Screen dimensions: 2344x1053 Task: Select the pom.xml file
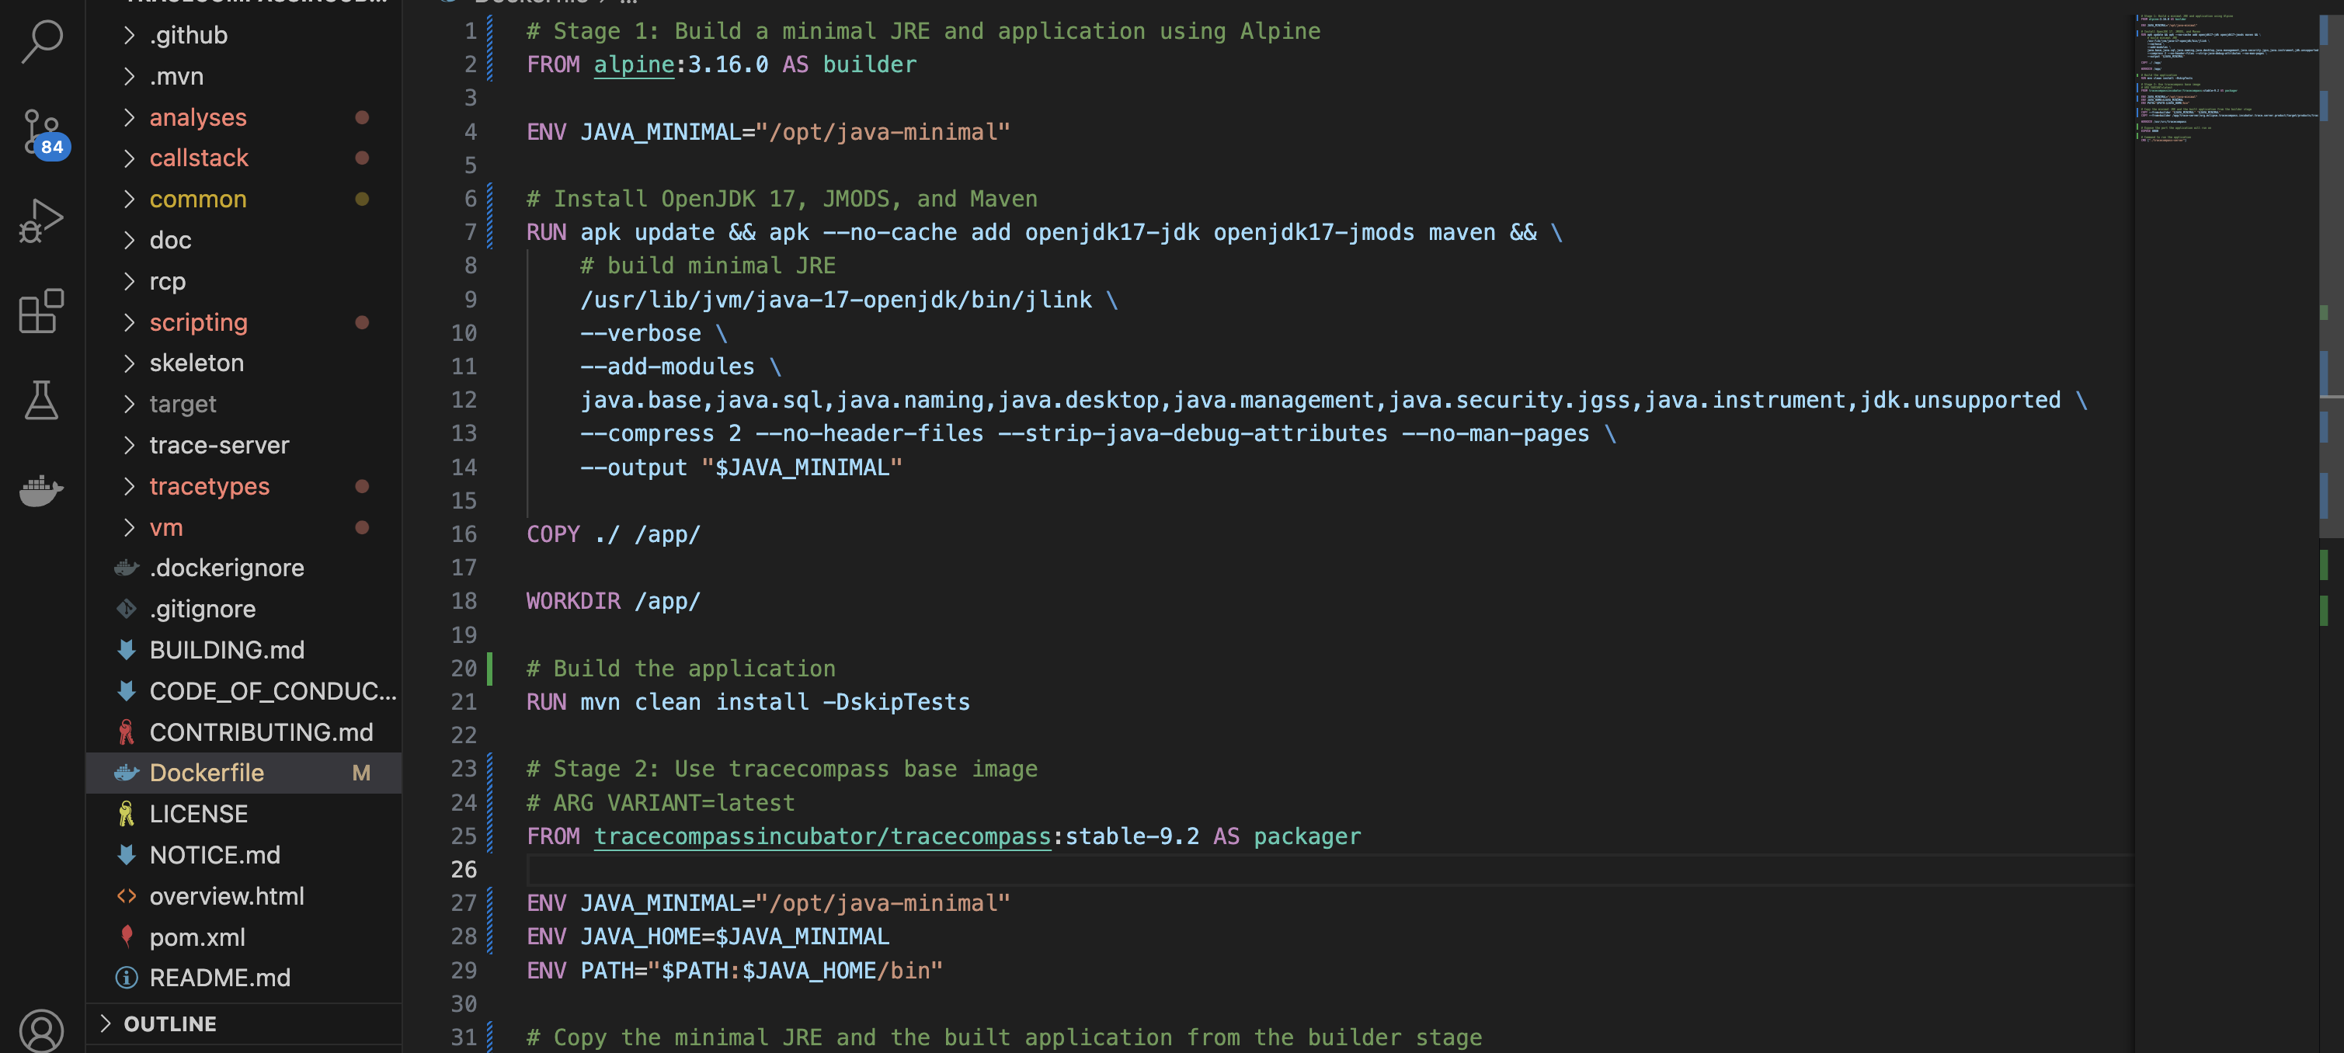196,937
